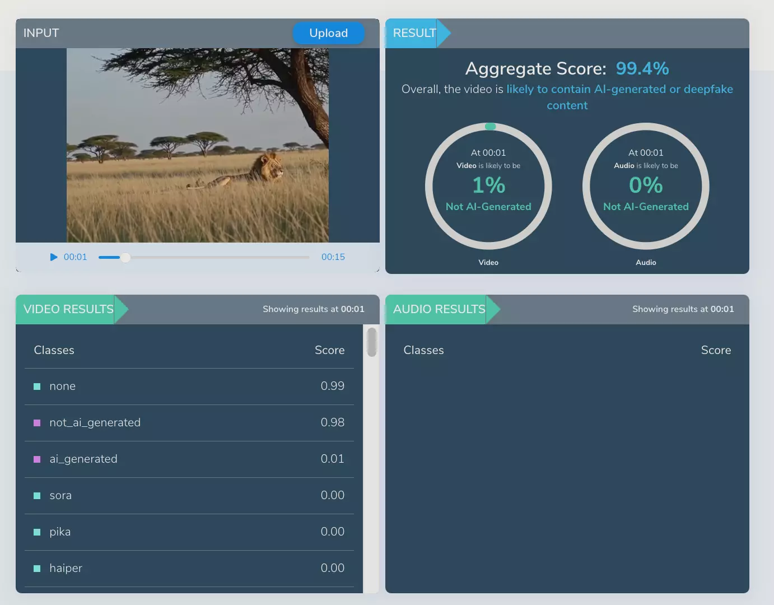The image size is (774, 605).
Task: Click the lion video preview
Action: click(198, 145)
